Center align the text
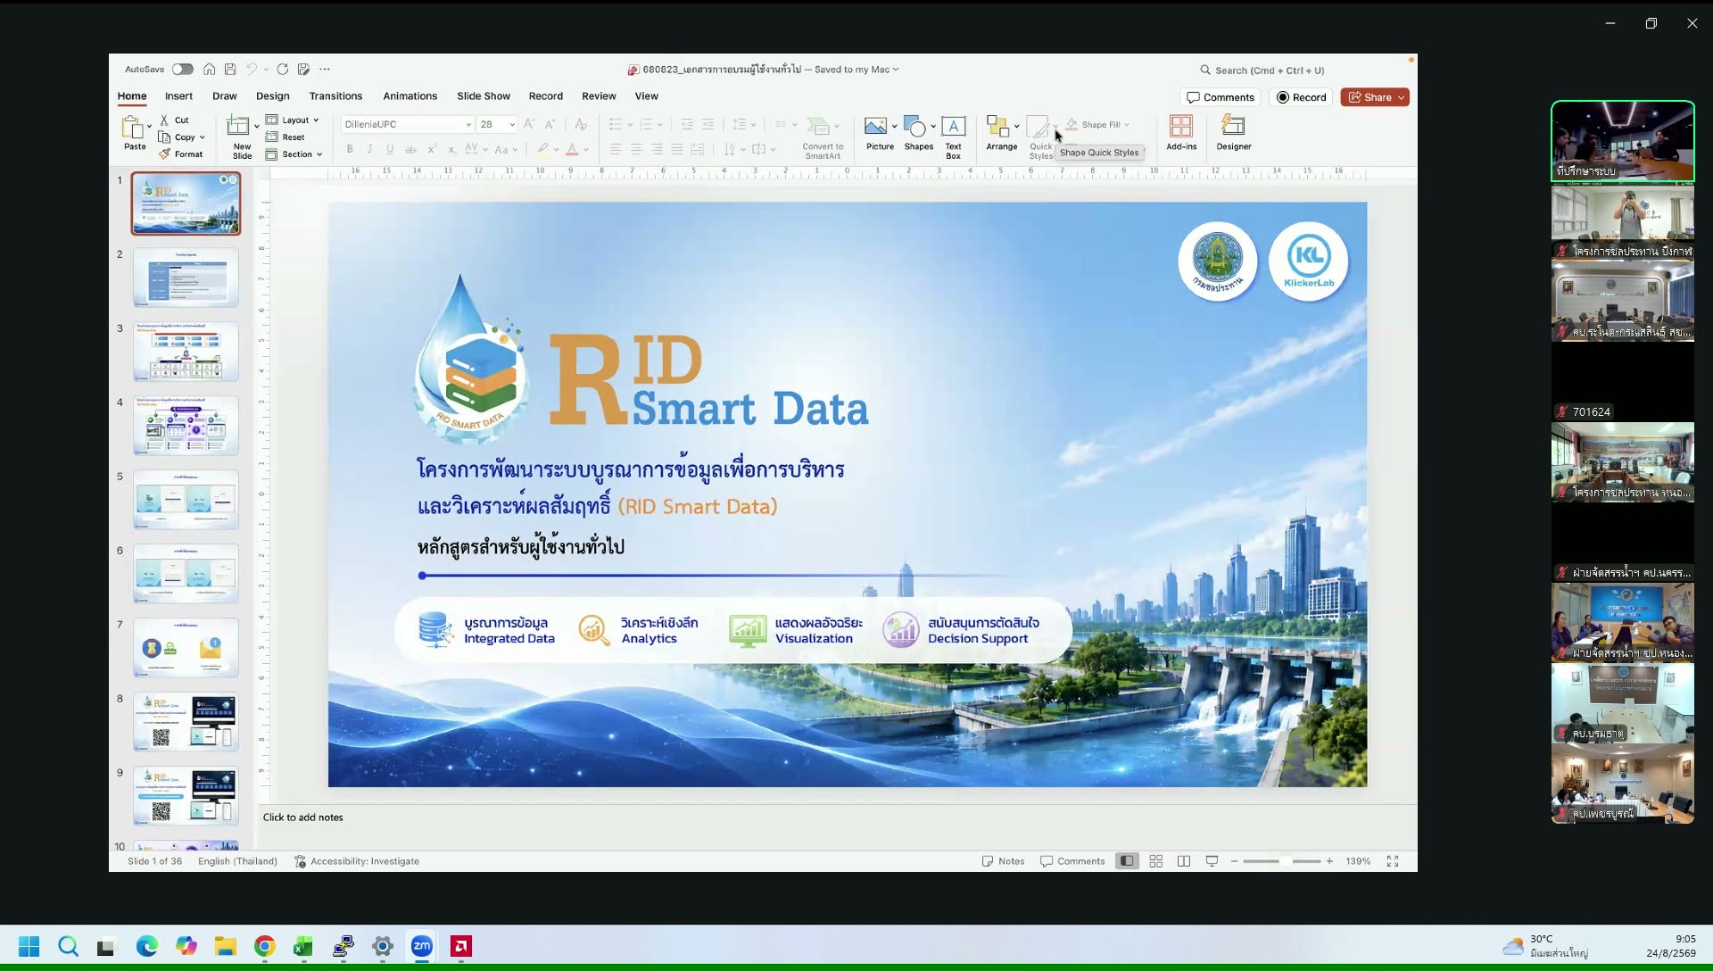The image size is (1713, 971). point(636,149)
